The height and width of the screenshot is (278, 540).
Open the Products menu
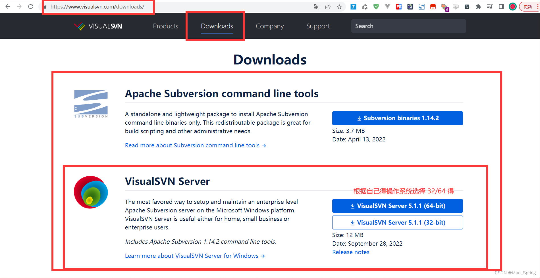tap(165, 26)
